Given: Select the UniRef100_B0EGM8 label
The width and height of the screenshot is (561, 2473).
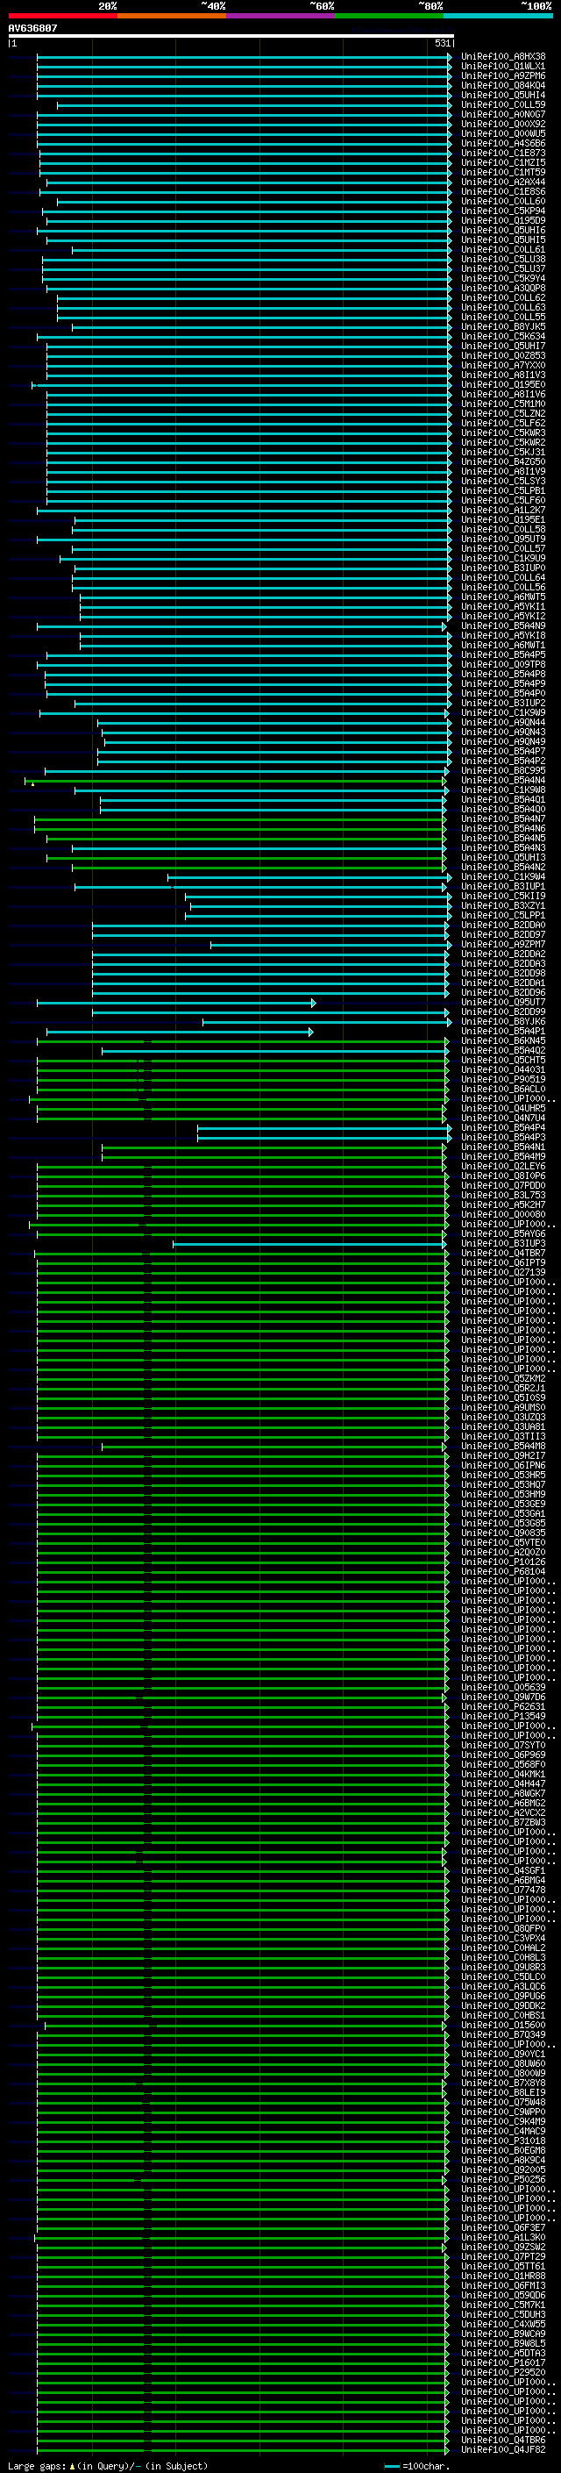Looking at the screenshot, I should click(503, 2151).
